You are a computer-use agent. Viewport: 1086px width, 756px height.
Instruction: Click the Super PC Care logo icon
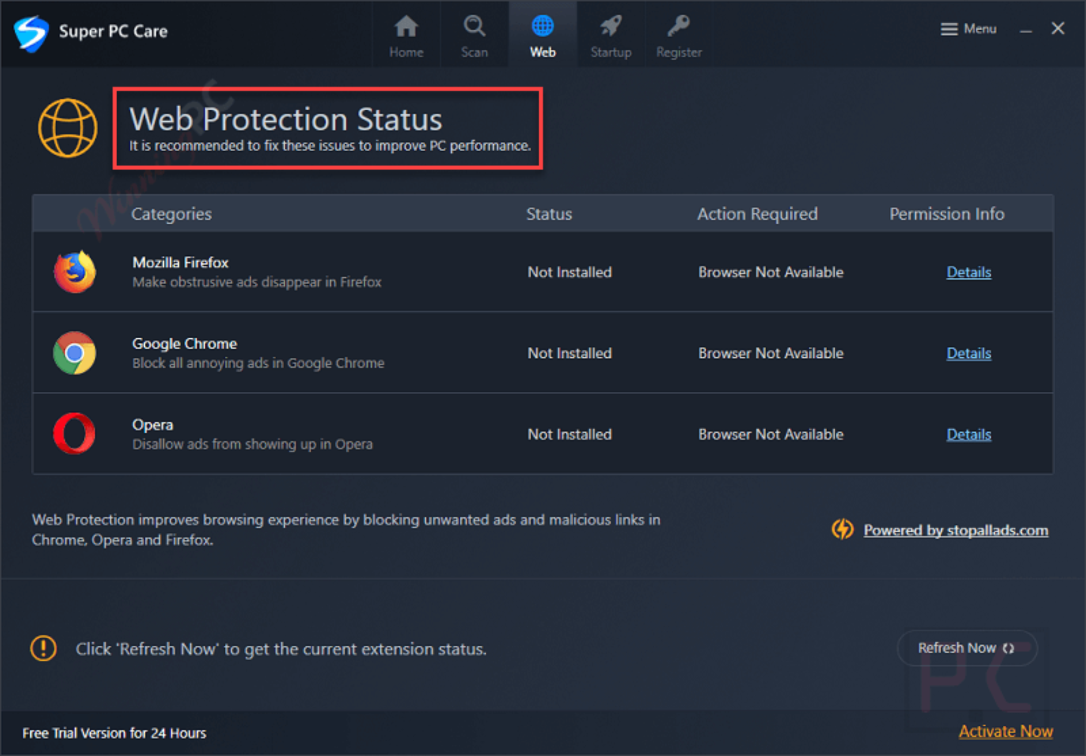click(31, 33)
